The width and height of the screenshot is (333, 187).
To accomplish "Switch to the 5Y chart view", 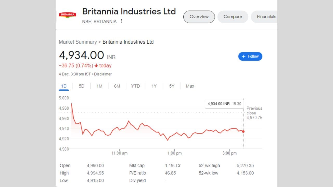I will 171,86.
